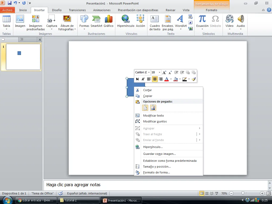
Task: Click the zoom out minus button
Action: [x=231, y=193]
